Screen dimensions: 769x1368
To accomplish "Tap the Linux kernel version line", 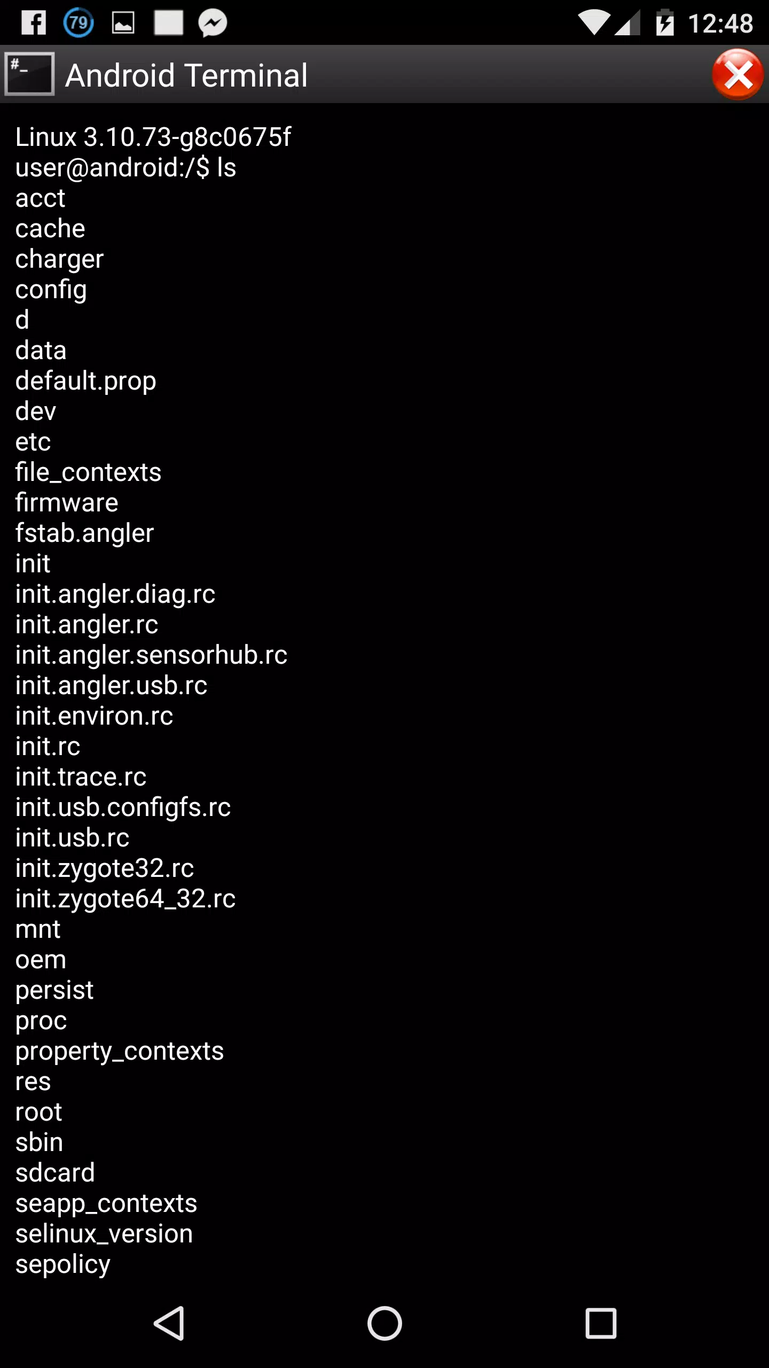I will click(x=153, y=137).
